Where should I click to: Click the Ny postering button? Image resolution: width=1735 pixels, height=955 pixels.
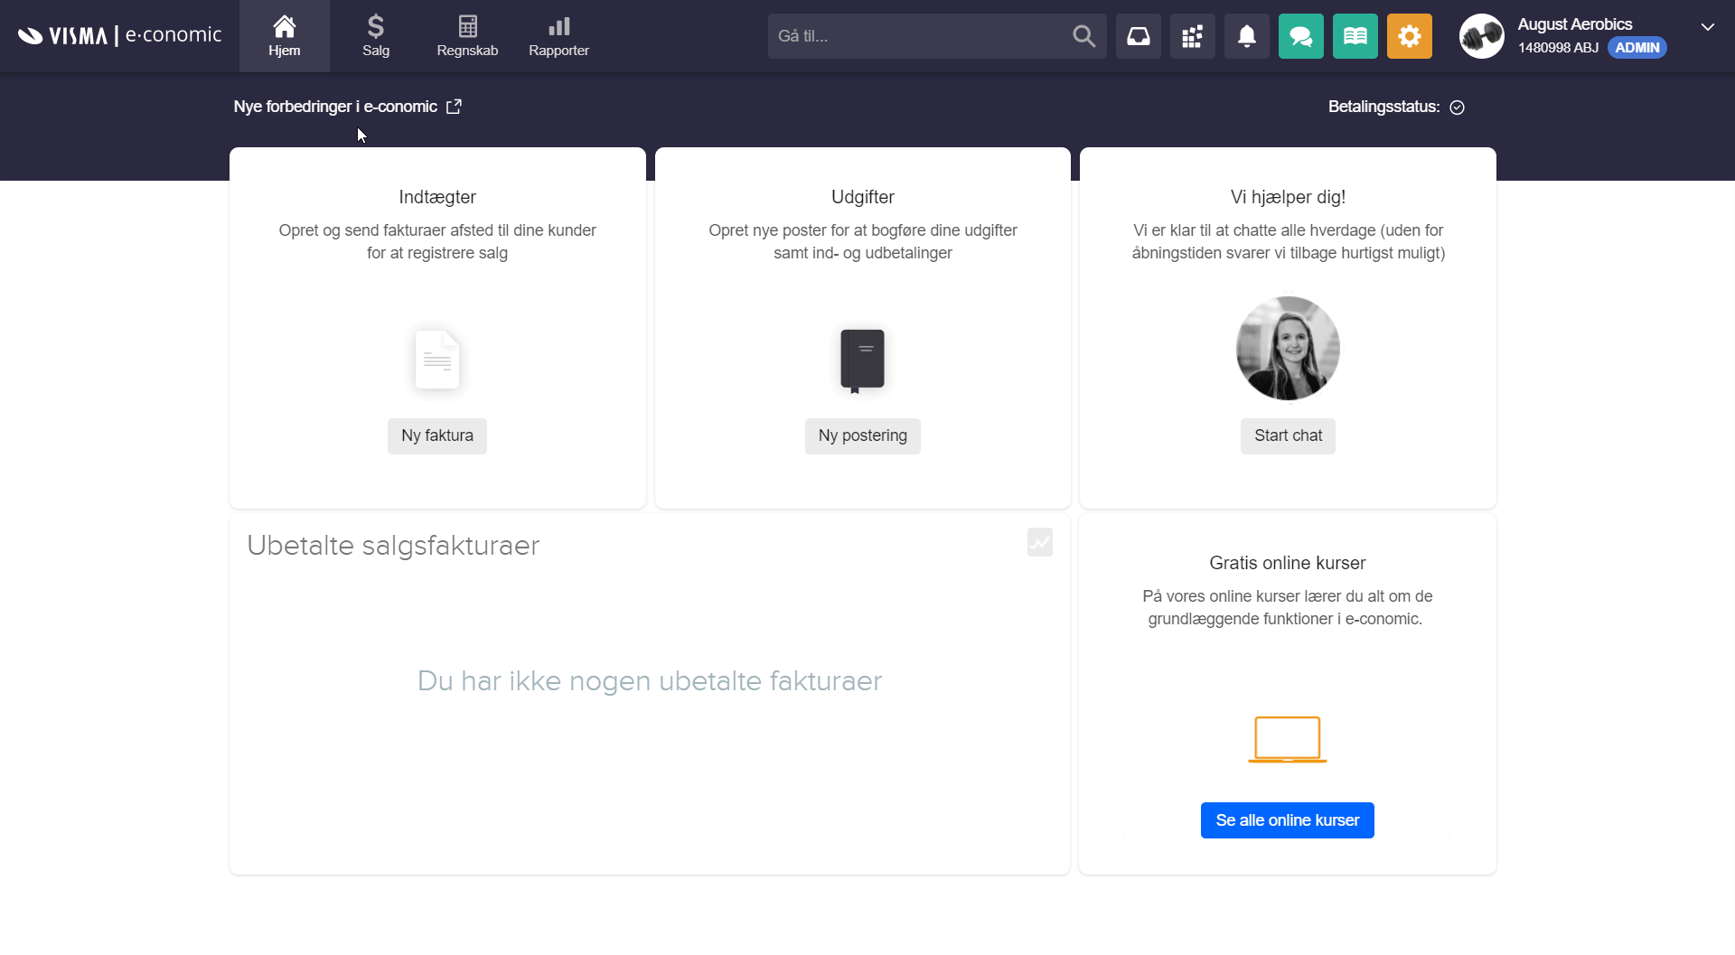click(862, 435)
